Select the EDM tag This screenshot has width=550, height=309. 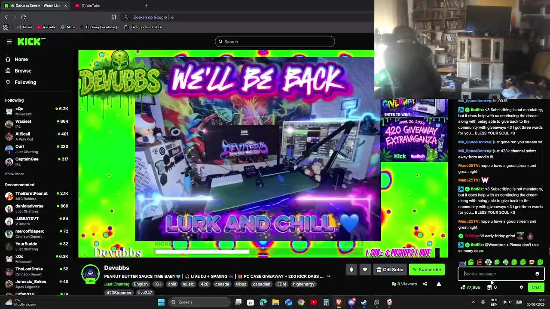pyautogui.click(x=281, y=284)
